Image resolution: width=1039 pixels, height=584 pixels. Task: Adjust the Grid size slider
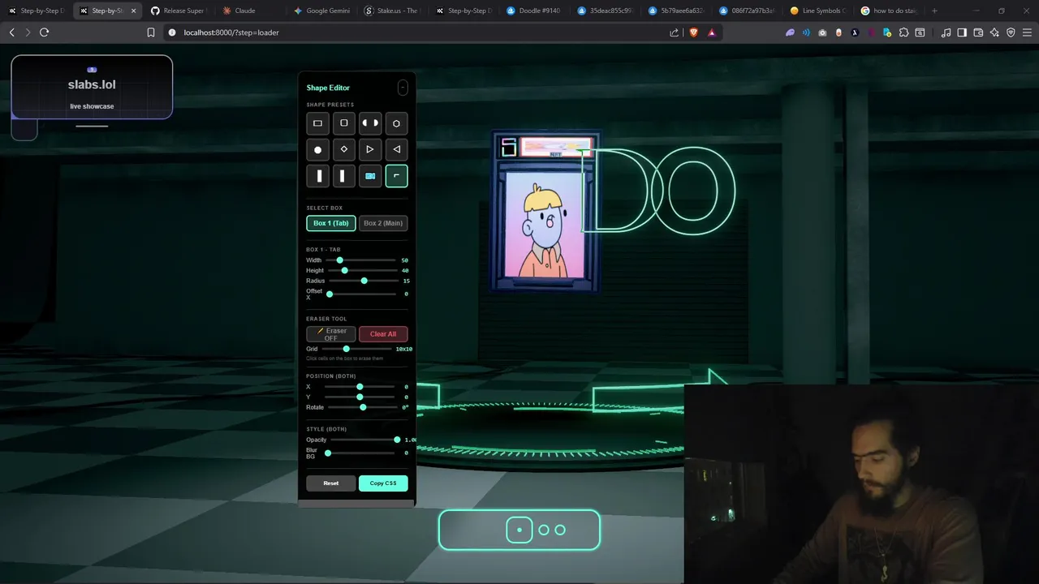click(357, 349)
